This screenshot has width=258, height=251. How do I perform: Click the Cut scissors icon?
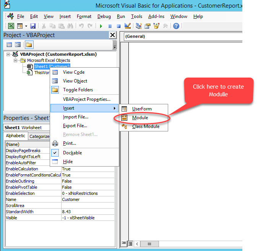(x=44, y=26)
